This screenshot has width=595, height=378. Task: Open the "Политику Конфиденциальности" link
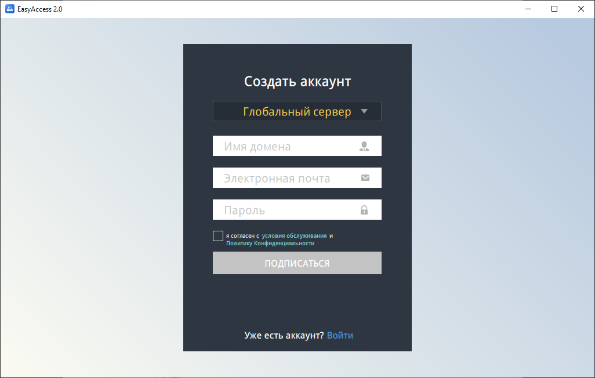tap(270, 243)
